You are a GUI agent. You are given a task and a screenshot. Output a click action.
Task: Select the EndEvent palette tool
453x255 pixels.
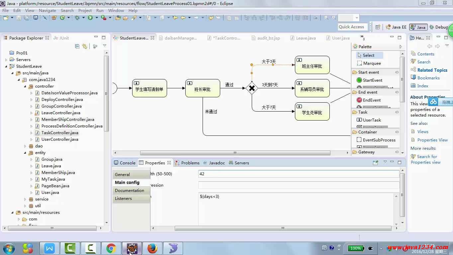pos(369,100)
